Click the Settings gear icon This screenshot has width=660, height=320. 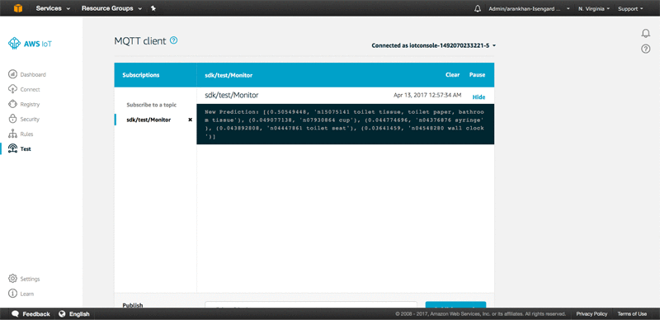[13, 279]
